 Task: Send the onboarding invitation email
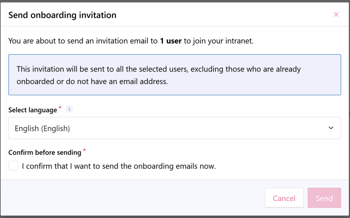click(x=324, y=198)
